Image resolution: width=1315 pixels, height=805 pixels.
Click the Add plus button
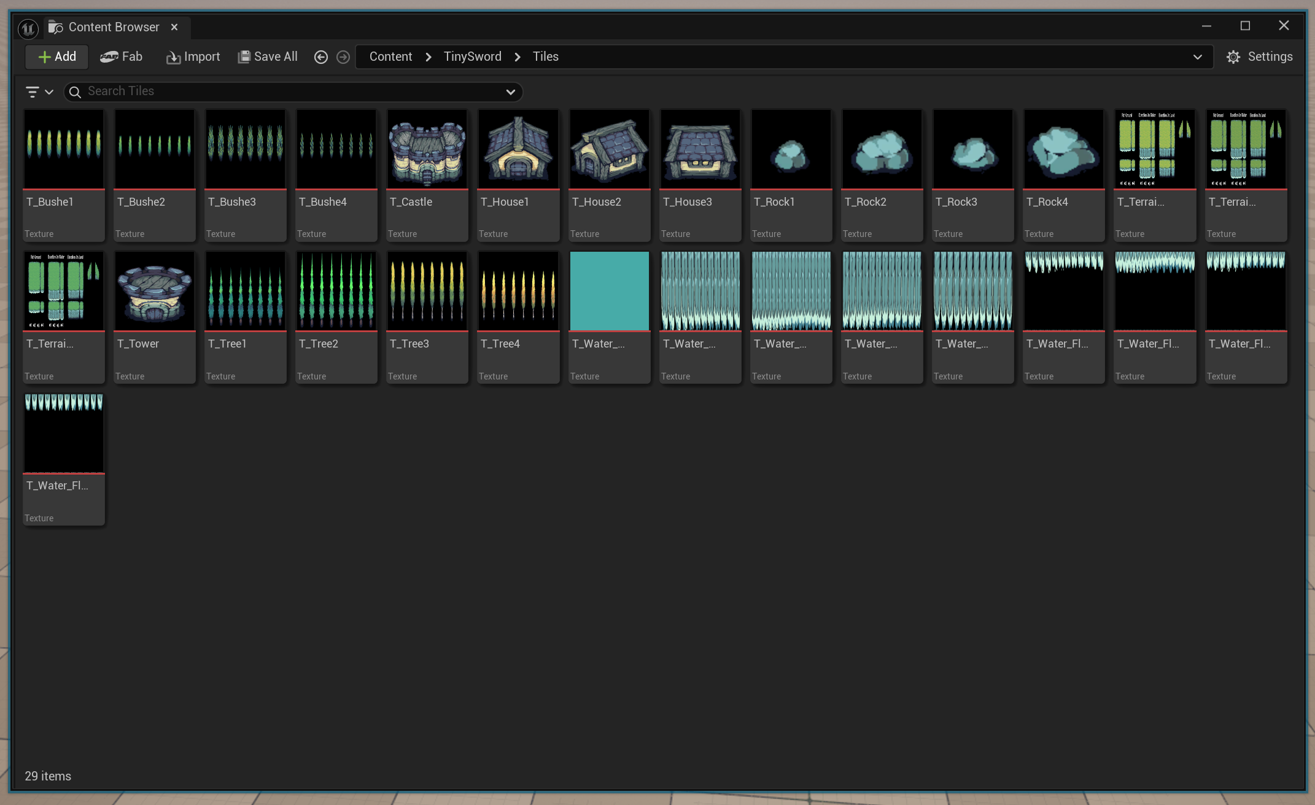(x=56, y=56)
